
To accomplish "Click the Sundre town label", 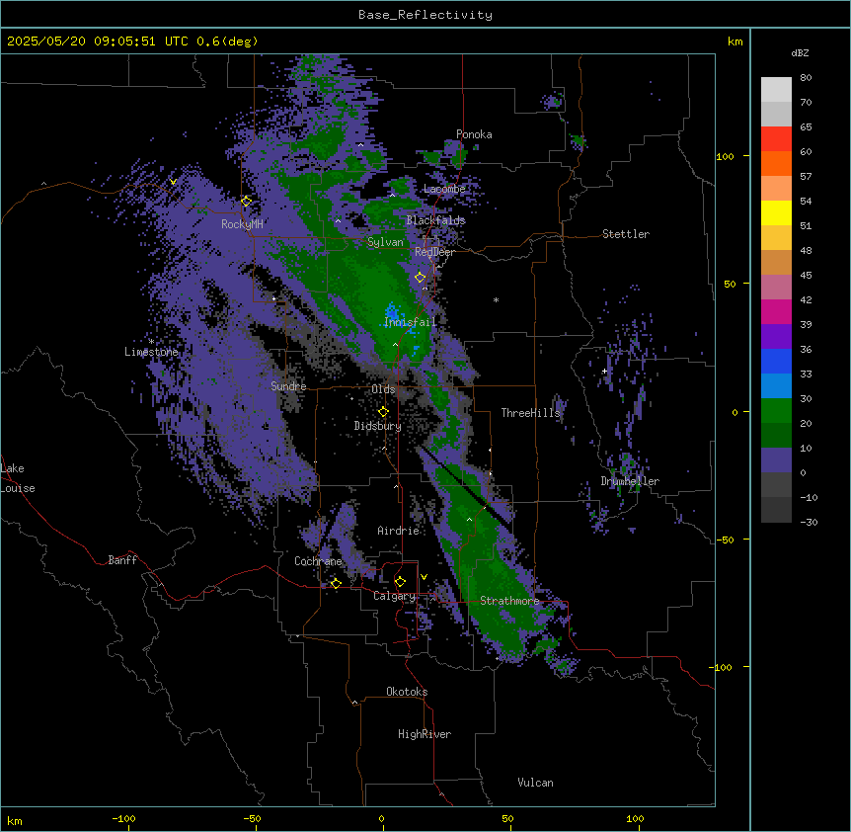I will pyautogui.click(x=288, y=386).
